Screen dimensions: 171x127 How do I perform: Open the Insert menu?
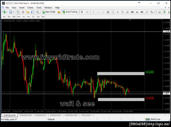[22, 8]
